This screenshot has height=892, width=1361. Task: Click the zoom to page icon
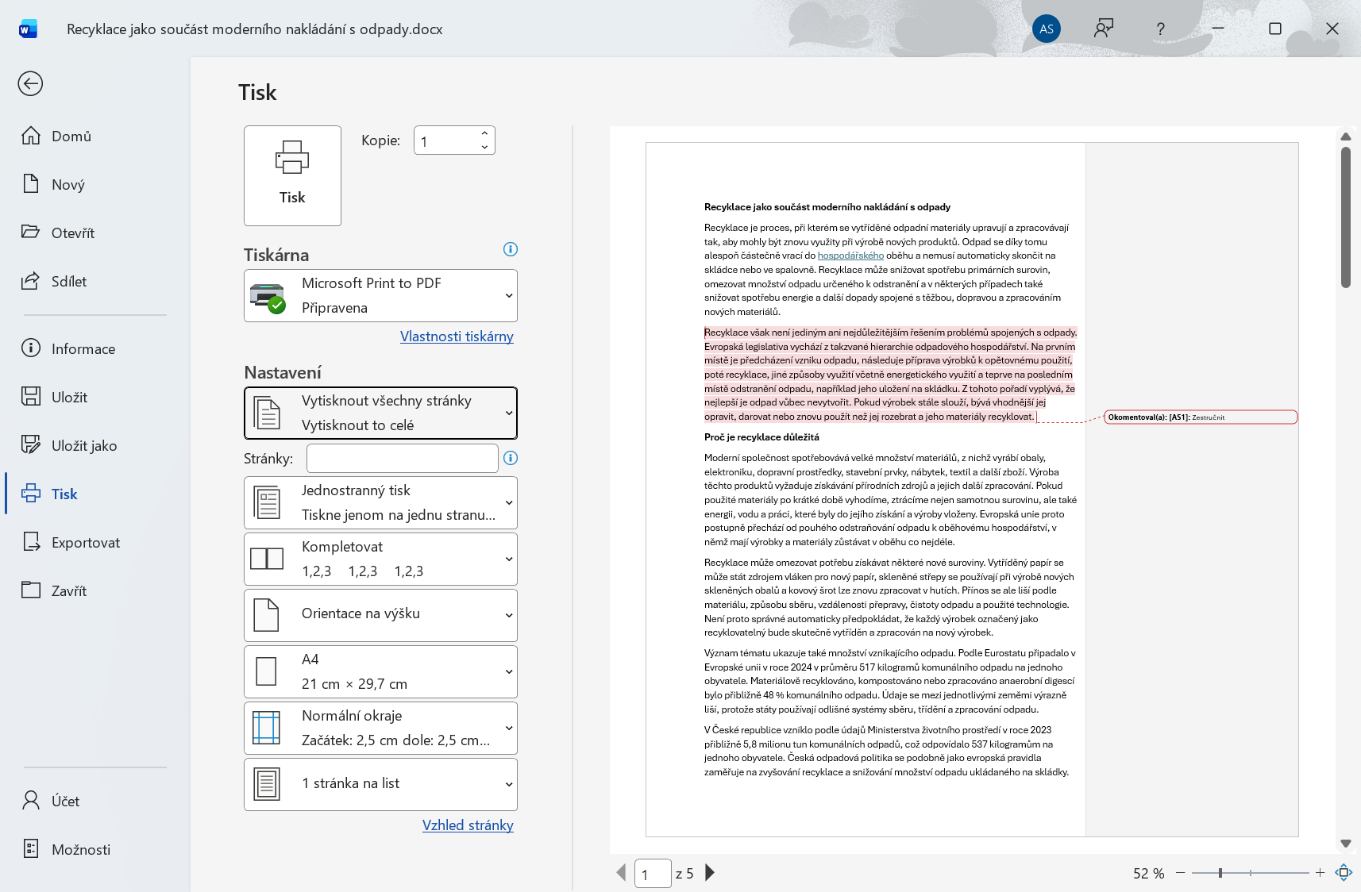[1344, 872]
